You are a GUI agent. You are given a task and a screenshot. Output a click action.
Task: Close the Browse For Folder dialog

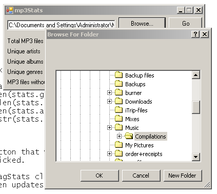point(205,34)
